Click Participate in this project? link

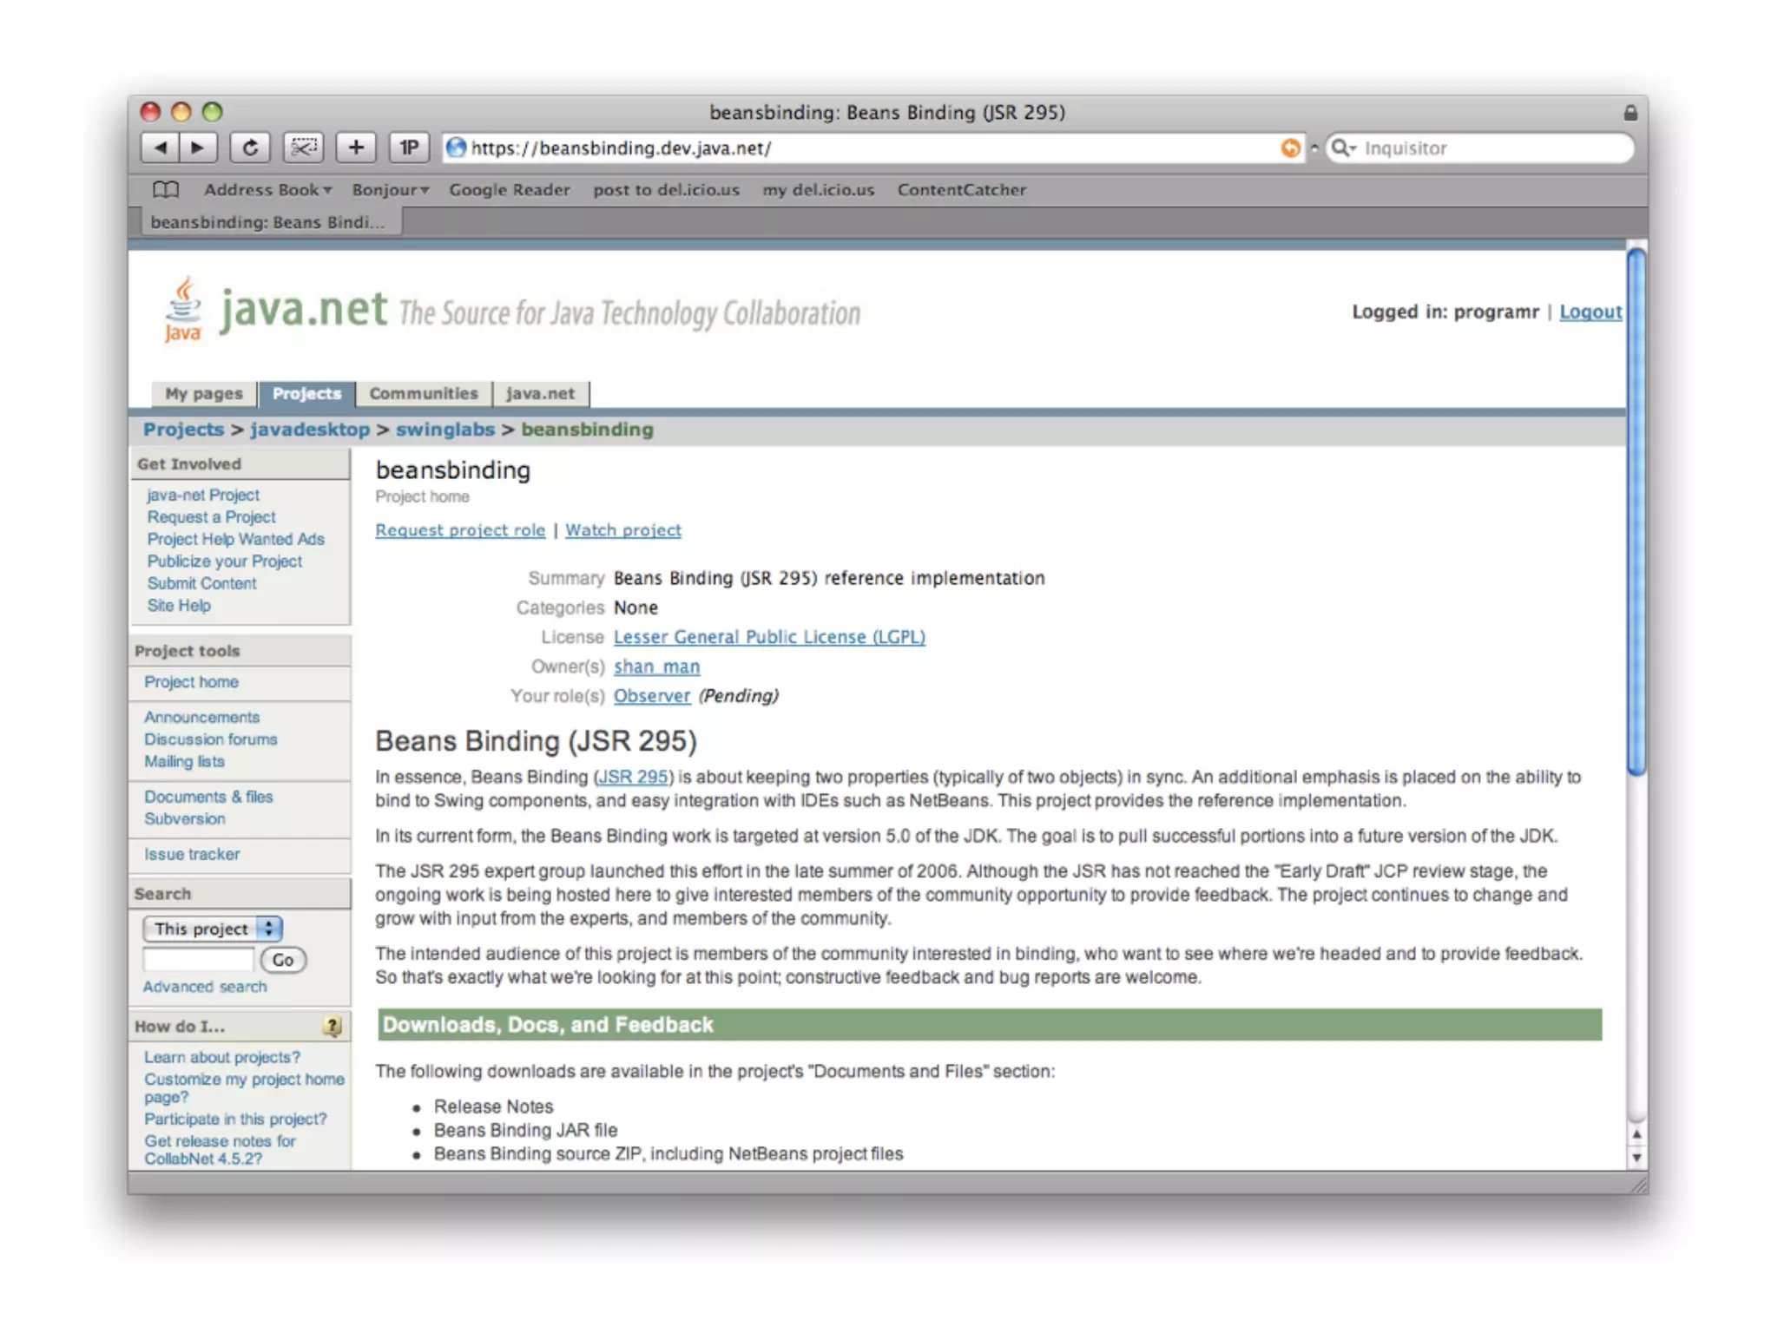[x=235, y=1119]
